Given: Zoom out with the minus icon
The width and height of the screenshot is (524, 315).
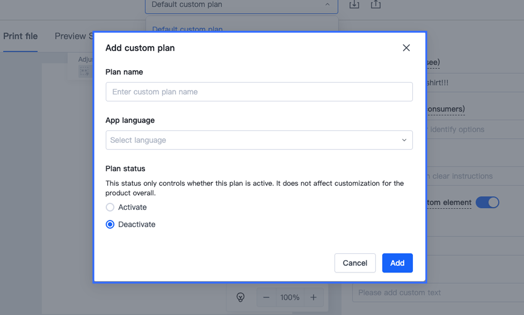Looking at the screenshot, I should (x=266, y=297).
